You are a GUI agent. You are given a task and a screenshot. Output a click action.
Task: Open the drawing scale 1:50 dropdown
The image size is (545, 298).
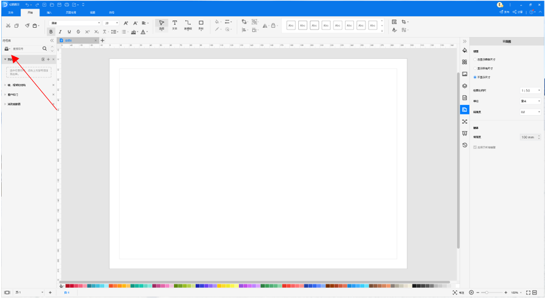tap(530, 90)
